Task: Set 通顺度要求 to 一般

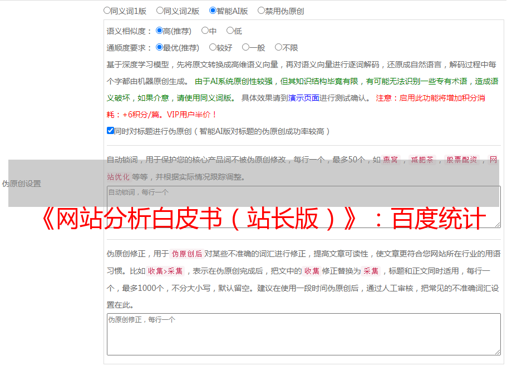Action: (x=245, y=47)
